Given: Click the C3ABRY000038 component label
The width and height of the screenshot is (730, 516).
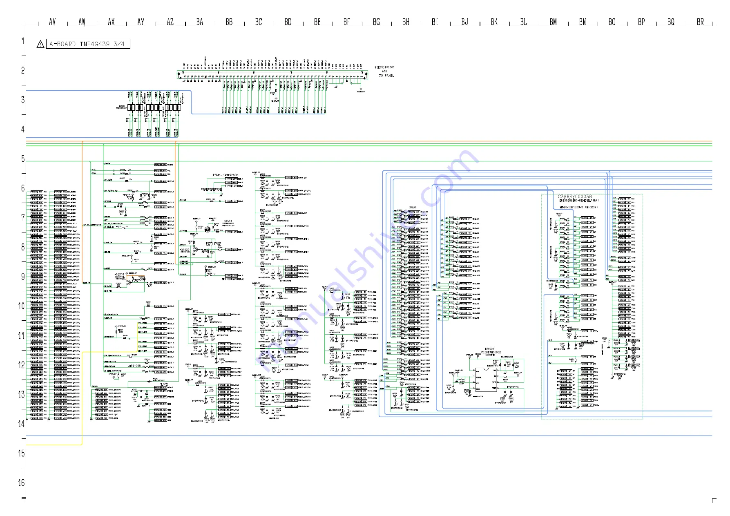Looking at the screenshot, I should click(575, 197).
